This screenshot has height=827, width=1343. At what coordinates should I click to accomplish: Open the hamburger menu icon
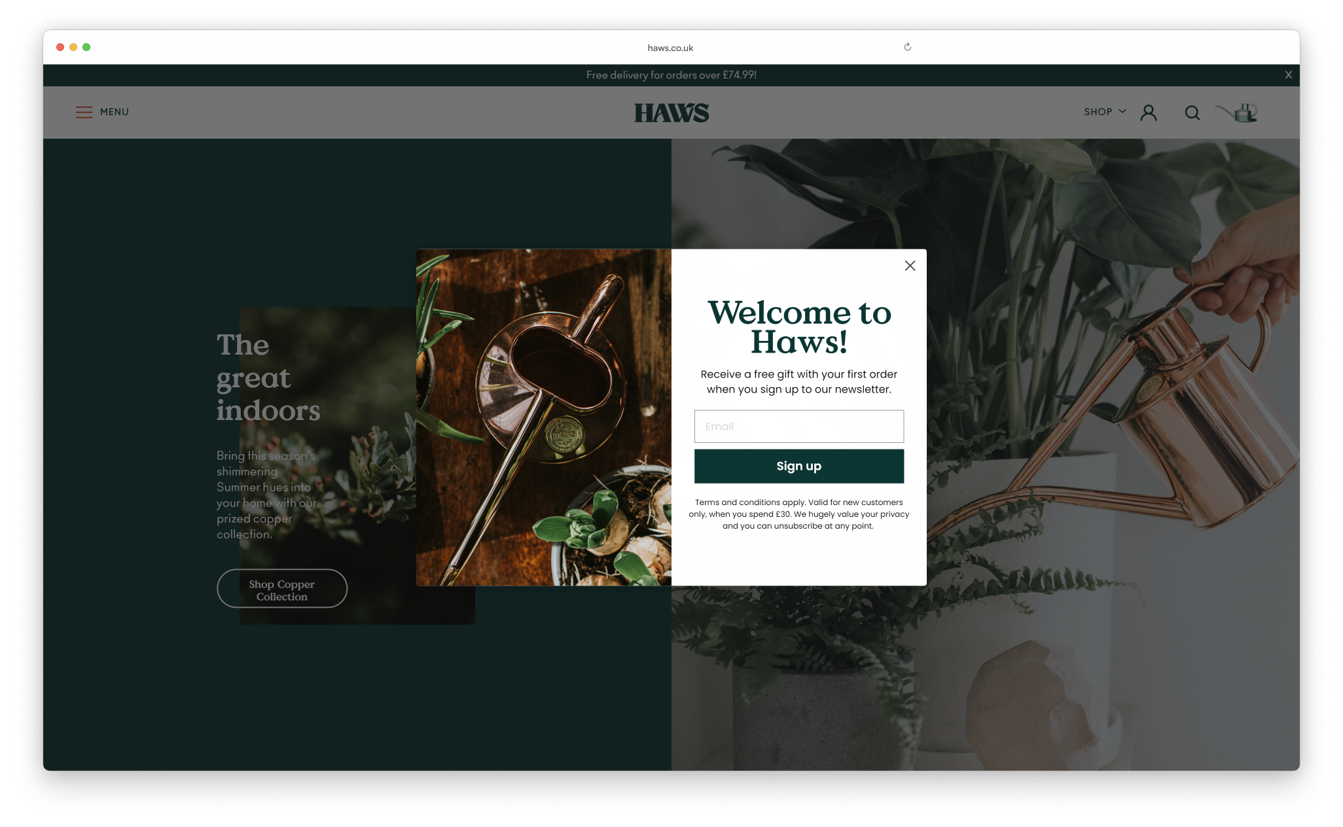[x=84, y=113]
